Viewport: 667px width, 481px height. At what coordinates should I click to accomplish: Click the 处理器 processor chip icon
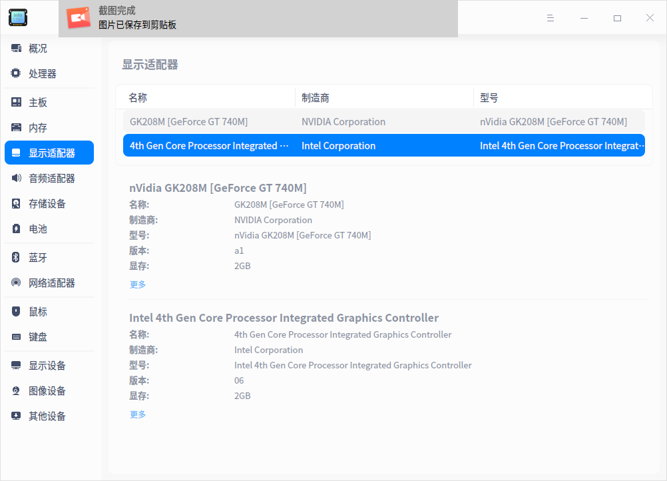[16, 73]
